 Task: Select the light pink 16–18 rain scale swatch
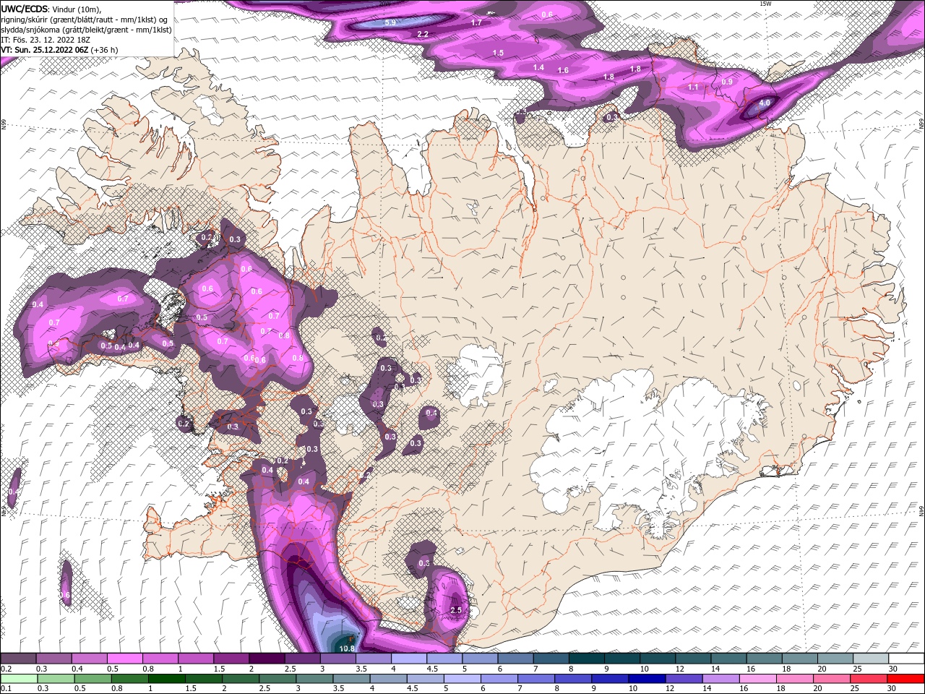tap(758, 678)
